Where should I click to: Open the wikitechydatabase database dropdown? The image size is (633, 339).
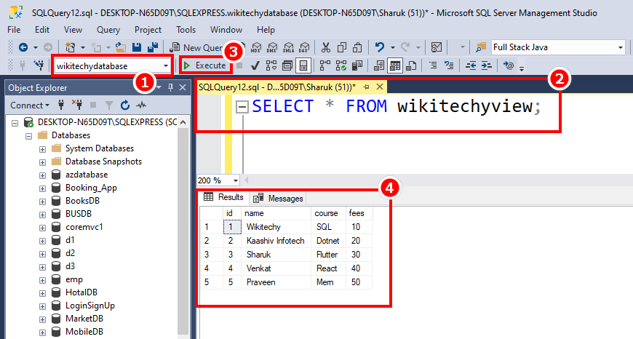coord(167,66)
